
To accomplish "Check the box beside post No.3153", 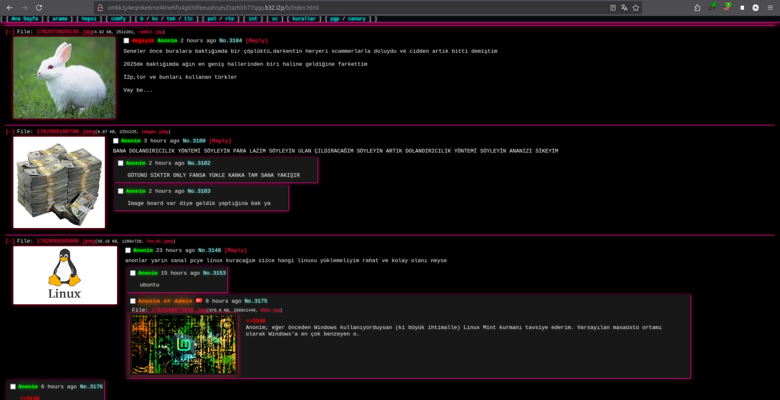I will tap(133, 273).
